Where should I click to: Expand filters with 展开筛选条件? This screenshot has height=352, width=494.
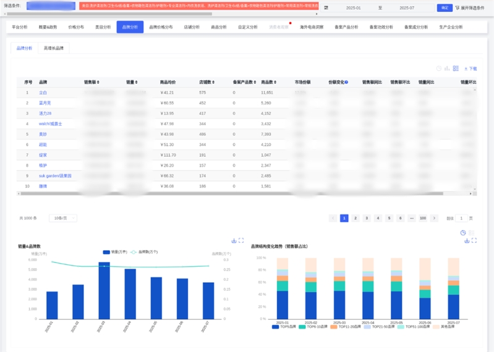click(x=470, y=8)
